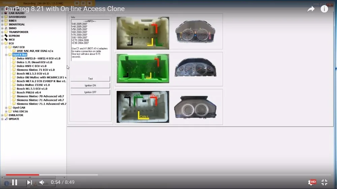Pause the video playback
This screenshot has width=337, height=189.
click(x=14, y=182)
